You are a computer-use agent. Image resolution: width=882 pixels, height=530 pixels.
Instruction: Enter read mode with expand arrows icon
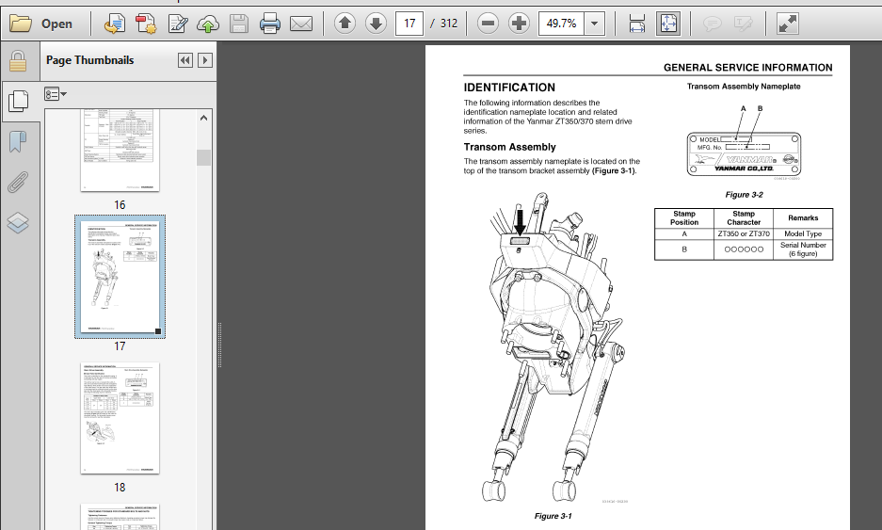[x=788, y=24]
